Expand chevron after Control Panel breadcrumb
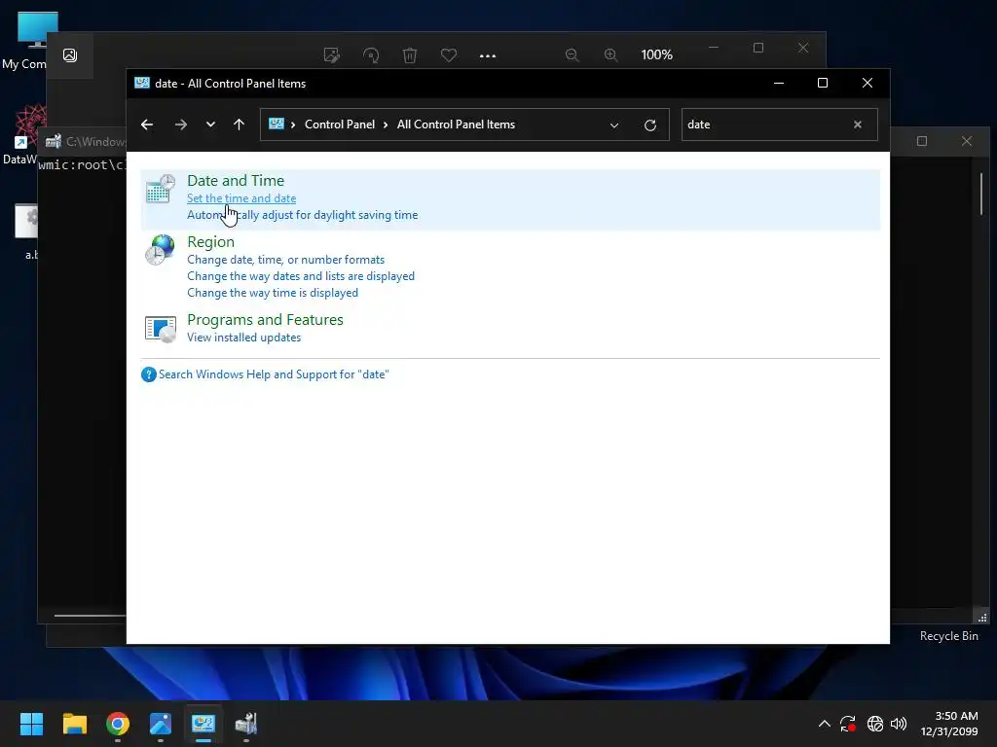997x747 pixels. 386,124
